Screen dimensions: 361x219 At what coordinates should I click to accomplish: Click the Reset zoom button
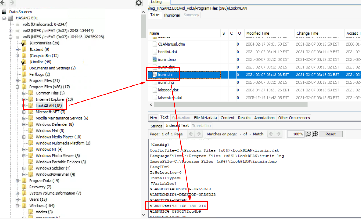[x=330, y=134]
